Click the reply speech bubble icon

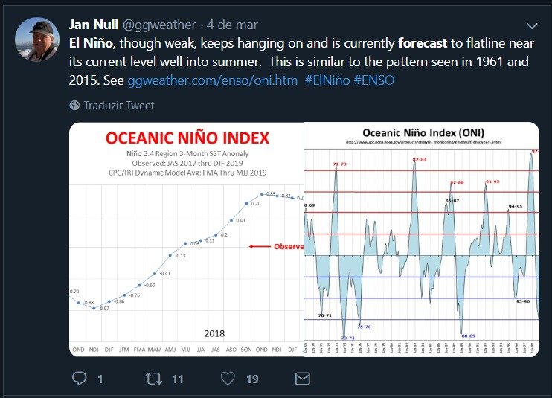click(79, 379)
